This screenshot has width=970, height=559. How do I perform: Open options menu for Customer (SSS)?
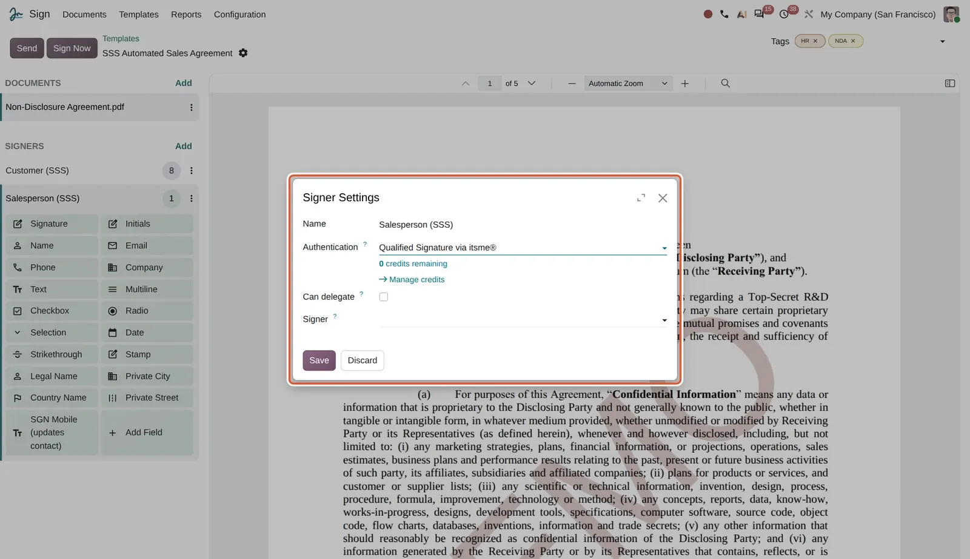coord(192,171)
